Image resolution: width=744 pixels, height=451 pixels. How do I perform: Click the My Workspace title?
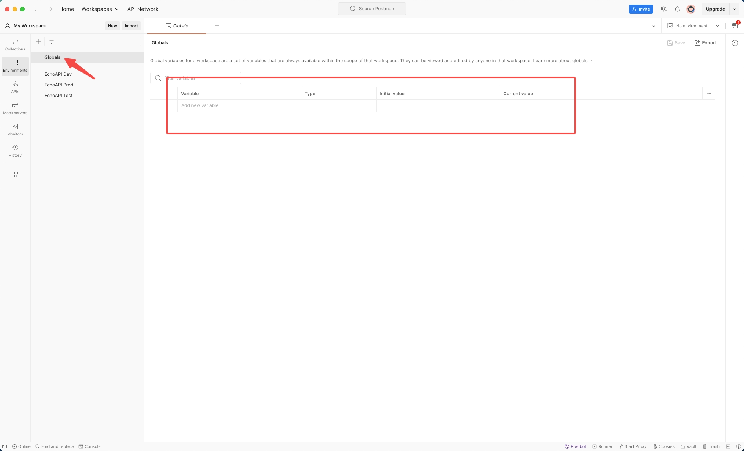pos(30,26)
